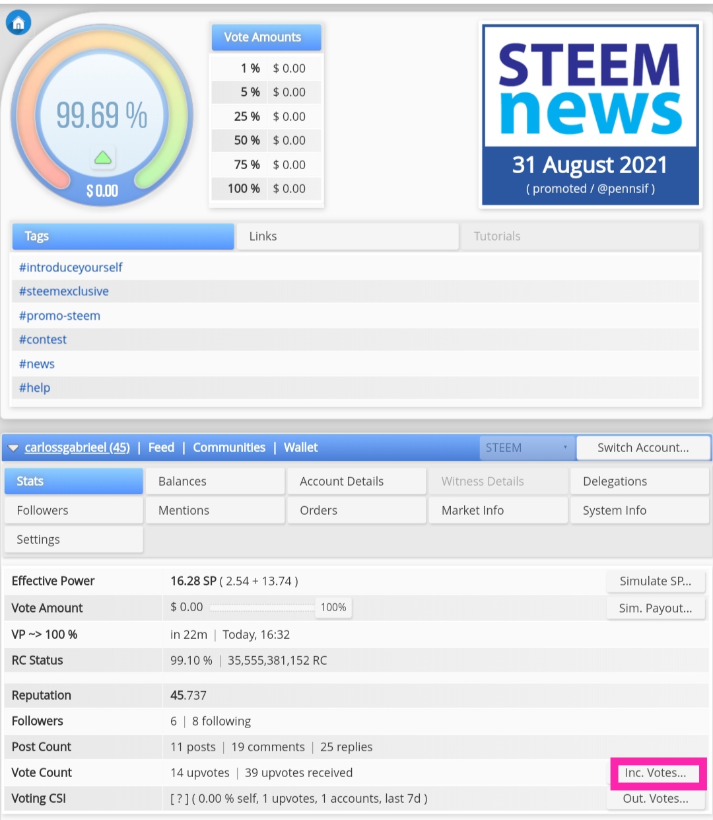Image resolution: width=713 pixels, height=820 pixels.
Task: Click the Vote Amounts header
Action: click(266, 38)
